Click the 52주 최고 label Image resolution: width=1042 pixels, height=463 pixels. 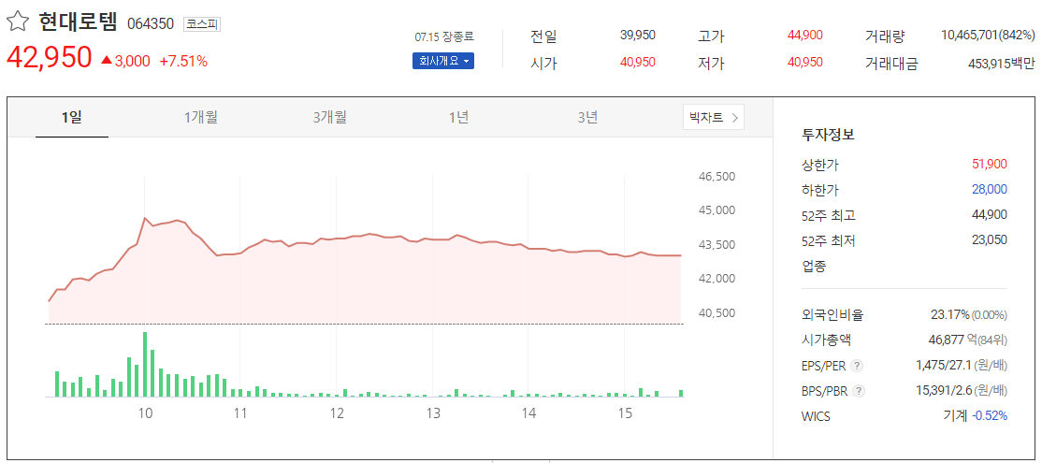(x=829, y=214)
